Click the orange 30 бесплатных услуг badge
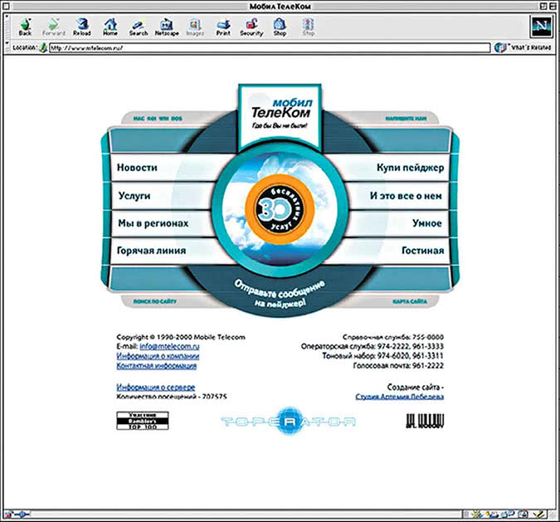 (x=280, y=209)
